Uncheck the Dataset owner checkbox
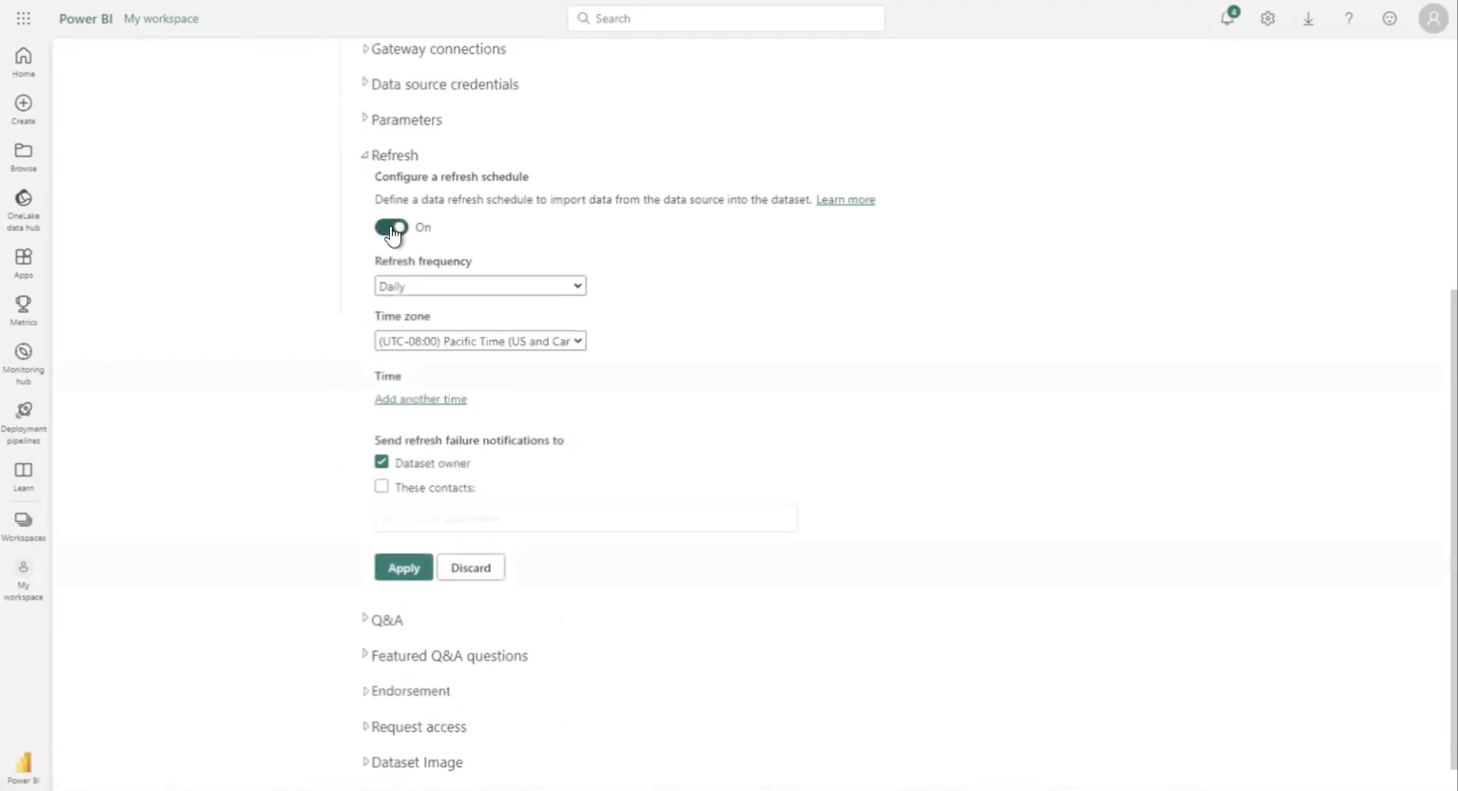1458x791 pixels. (x=381, y=462)
